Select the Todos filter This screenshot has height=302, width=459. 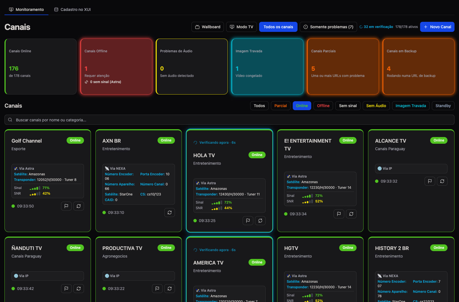(x=259, y=106)
